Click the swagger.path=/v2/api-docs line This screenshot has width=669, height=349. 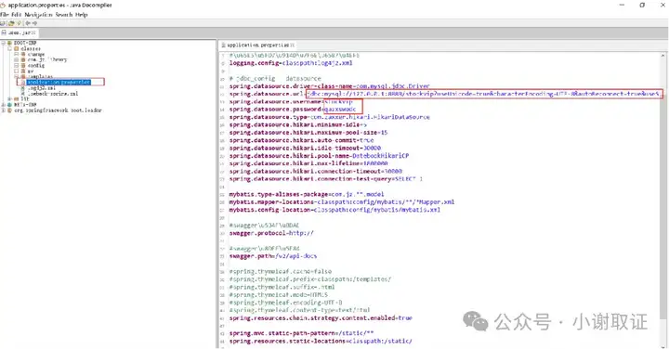tap(273, 256)
